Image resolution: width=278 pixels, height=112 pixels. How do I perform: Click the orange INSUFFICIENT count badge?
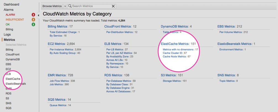(33, 20)
